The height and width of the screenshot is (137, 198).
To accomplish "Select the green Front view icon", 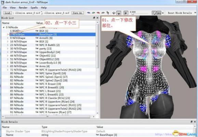I will [x=93, y=13].
